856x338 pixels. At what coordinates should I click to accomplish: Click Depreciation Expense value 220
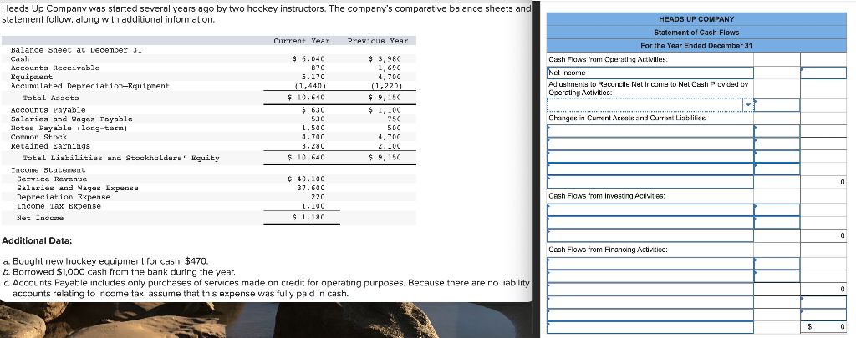coord(318,197)
